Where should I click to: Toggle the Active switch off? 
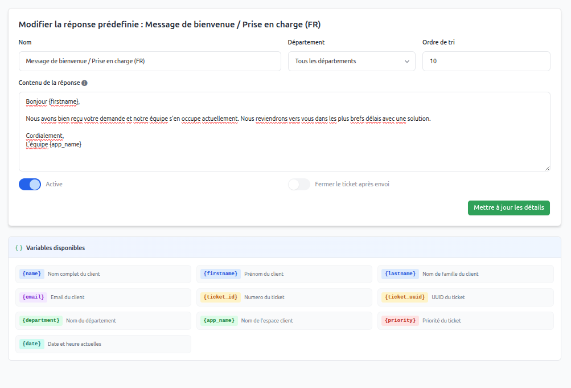(x=30, y=184)
